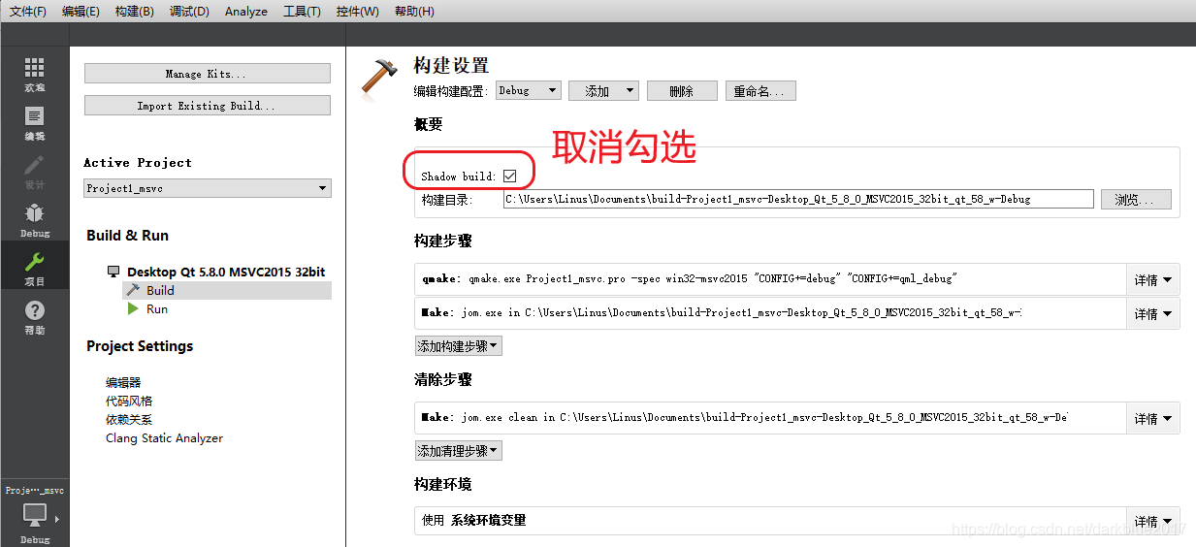Image resolution: width=1196 pixels, height=547 pixels.
Task: Click the 浏览 browse button
Action: click(x=1136, y=199)
